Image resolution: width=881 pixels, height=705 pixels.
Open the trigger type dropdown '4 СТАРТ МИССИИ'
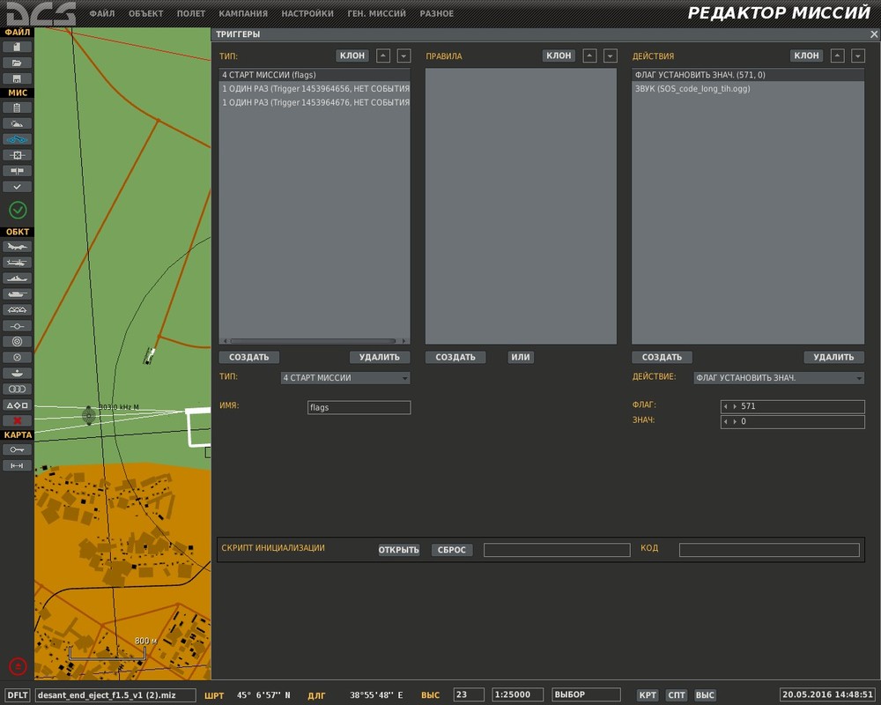point(345,378)
